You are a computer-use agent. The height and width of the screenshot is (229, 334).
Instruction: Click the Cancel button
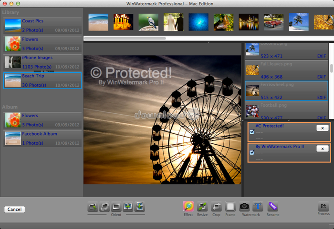(14, 209)
